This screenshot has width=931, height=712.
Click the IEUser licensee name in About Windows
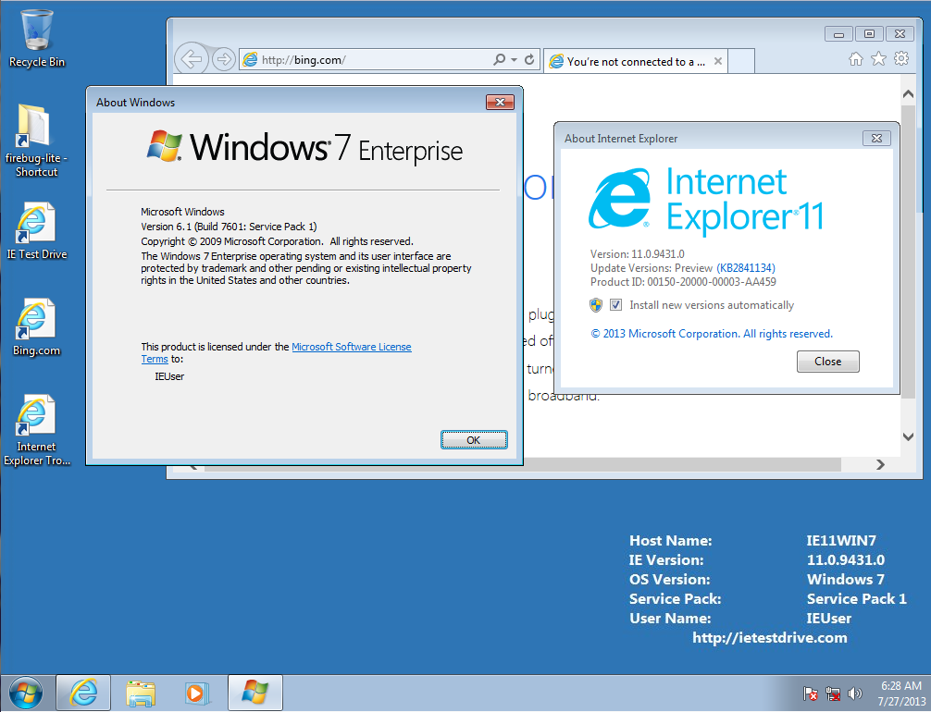(x=169, y=376)
